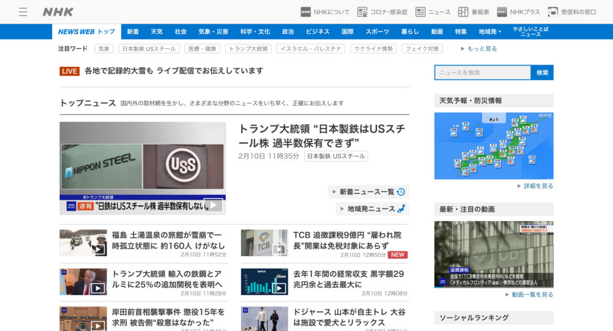613x331 pixels.
Task: Open 岸田前首相襲撃事件 article
Action: (168, 317)
